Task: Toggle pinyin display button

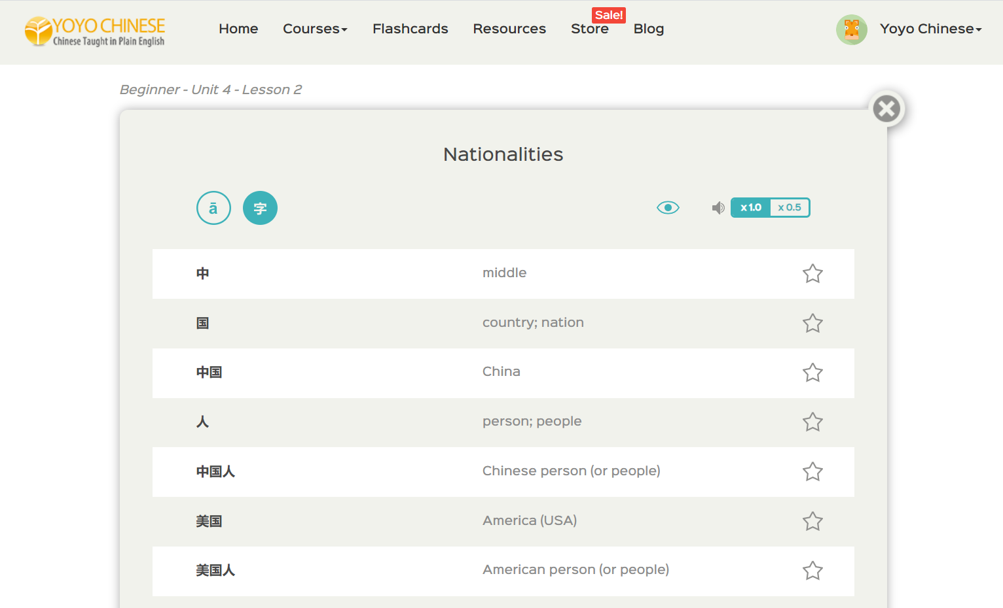Action: 213,208
